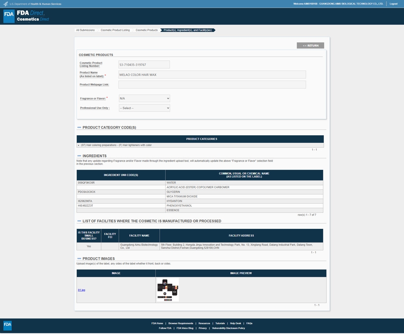This screenshot has height=334, width=404.
Task: Collapse the Ingredients section
Action: (x=79, y=156)
